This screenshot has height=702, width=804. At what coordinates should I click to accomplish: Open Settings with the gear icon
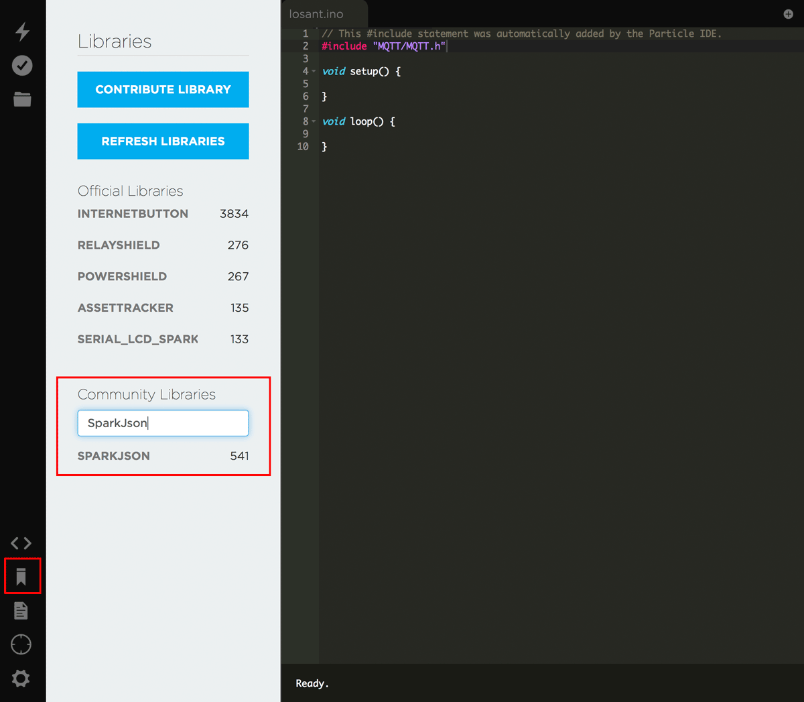21,679
